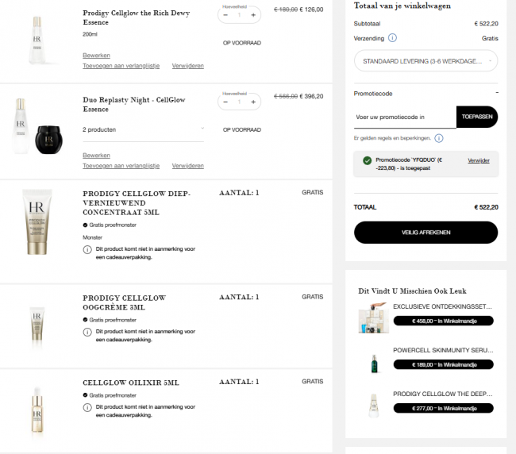Click the green checkmark for promo YFQDUO
Viewport: 516px width, 454px height.
(x=367, y=160)
